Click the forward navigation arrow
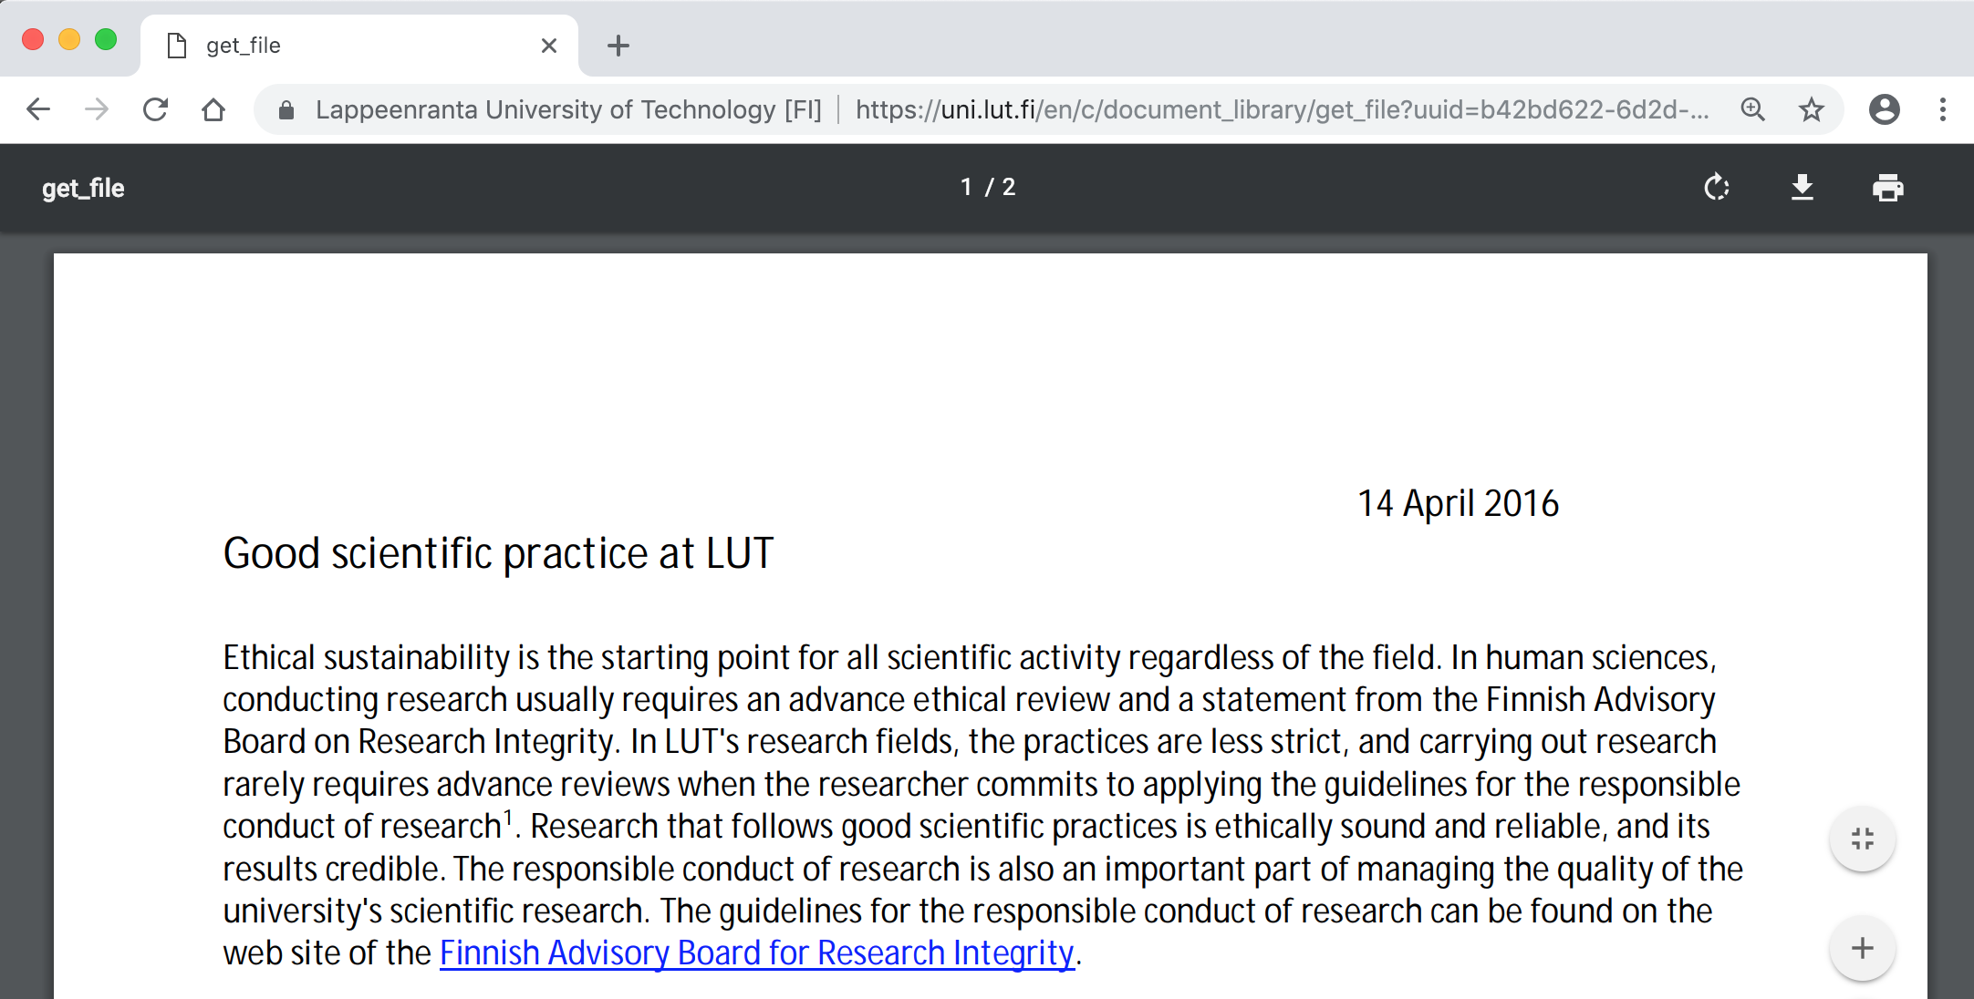 click(x=97, y=110)
